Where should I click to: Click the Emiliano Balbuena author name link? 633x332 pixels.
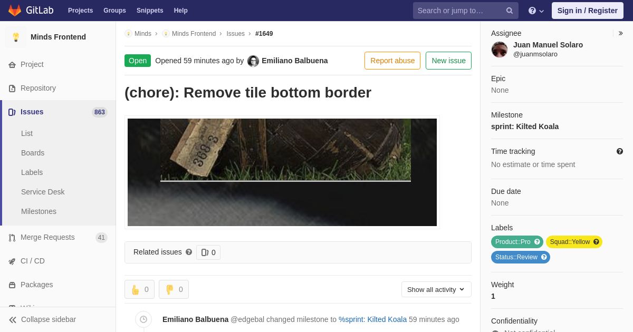(294, 61)
